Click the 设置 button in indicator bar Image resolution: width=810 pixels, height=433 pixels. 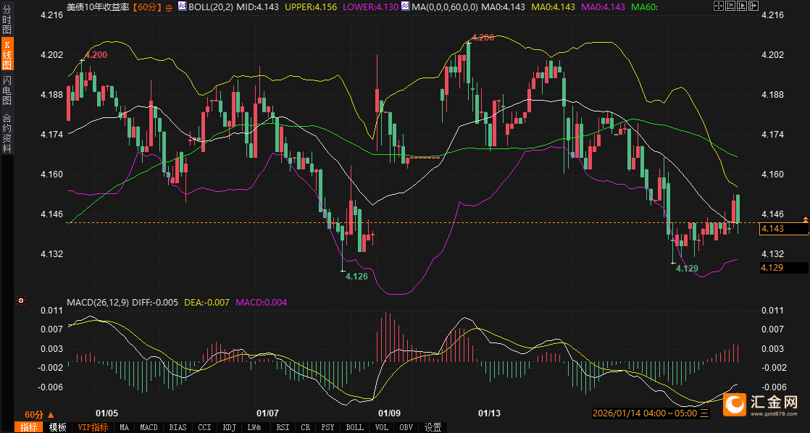(433, 427)
